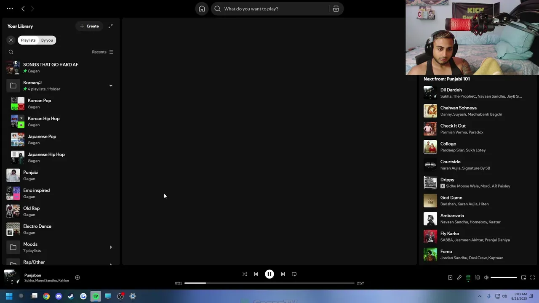Screen dimensions: 539x303
Task: Skip to the next track
Action: click(283, 274)
